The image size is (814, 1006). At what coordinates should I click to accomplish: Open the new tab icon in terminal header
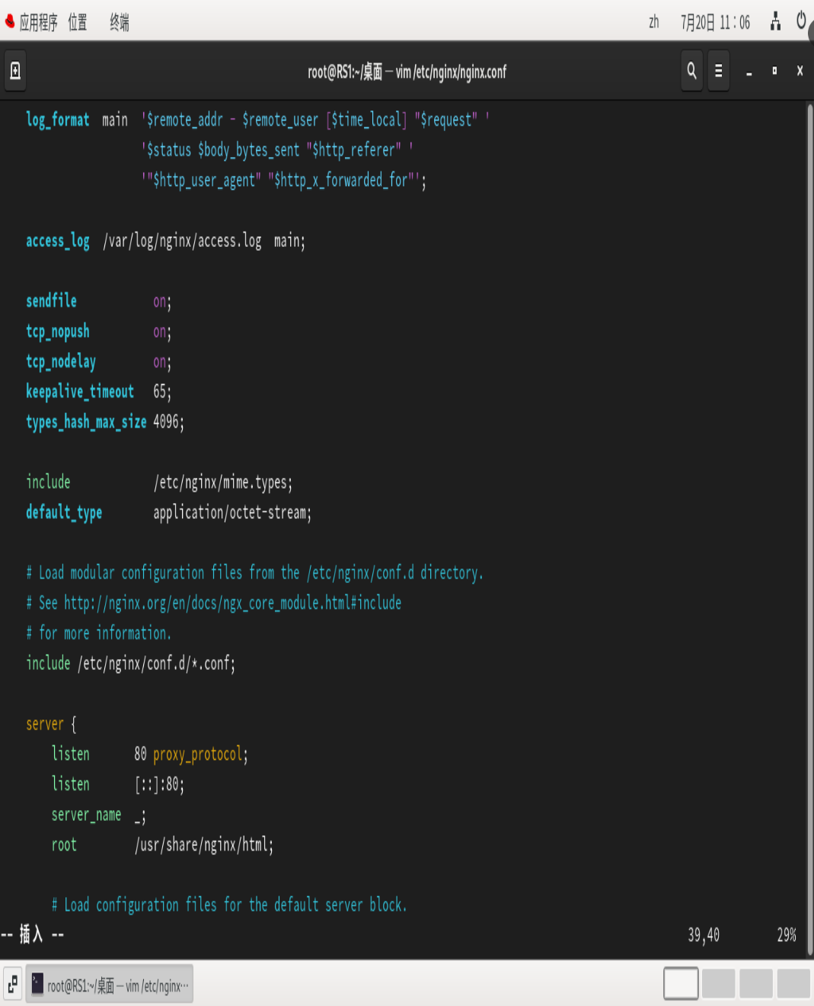pyautogui.click(x=15, y=71)
